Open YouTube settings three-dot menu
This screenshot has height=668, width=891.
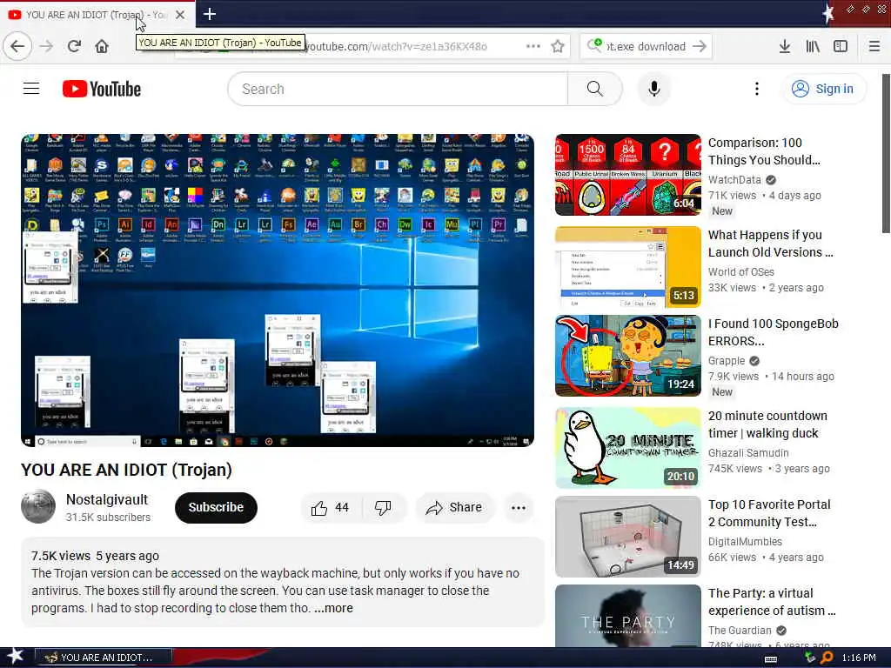tap(756, 89)
